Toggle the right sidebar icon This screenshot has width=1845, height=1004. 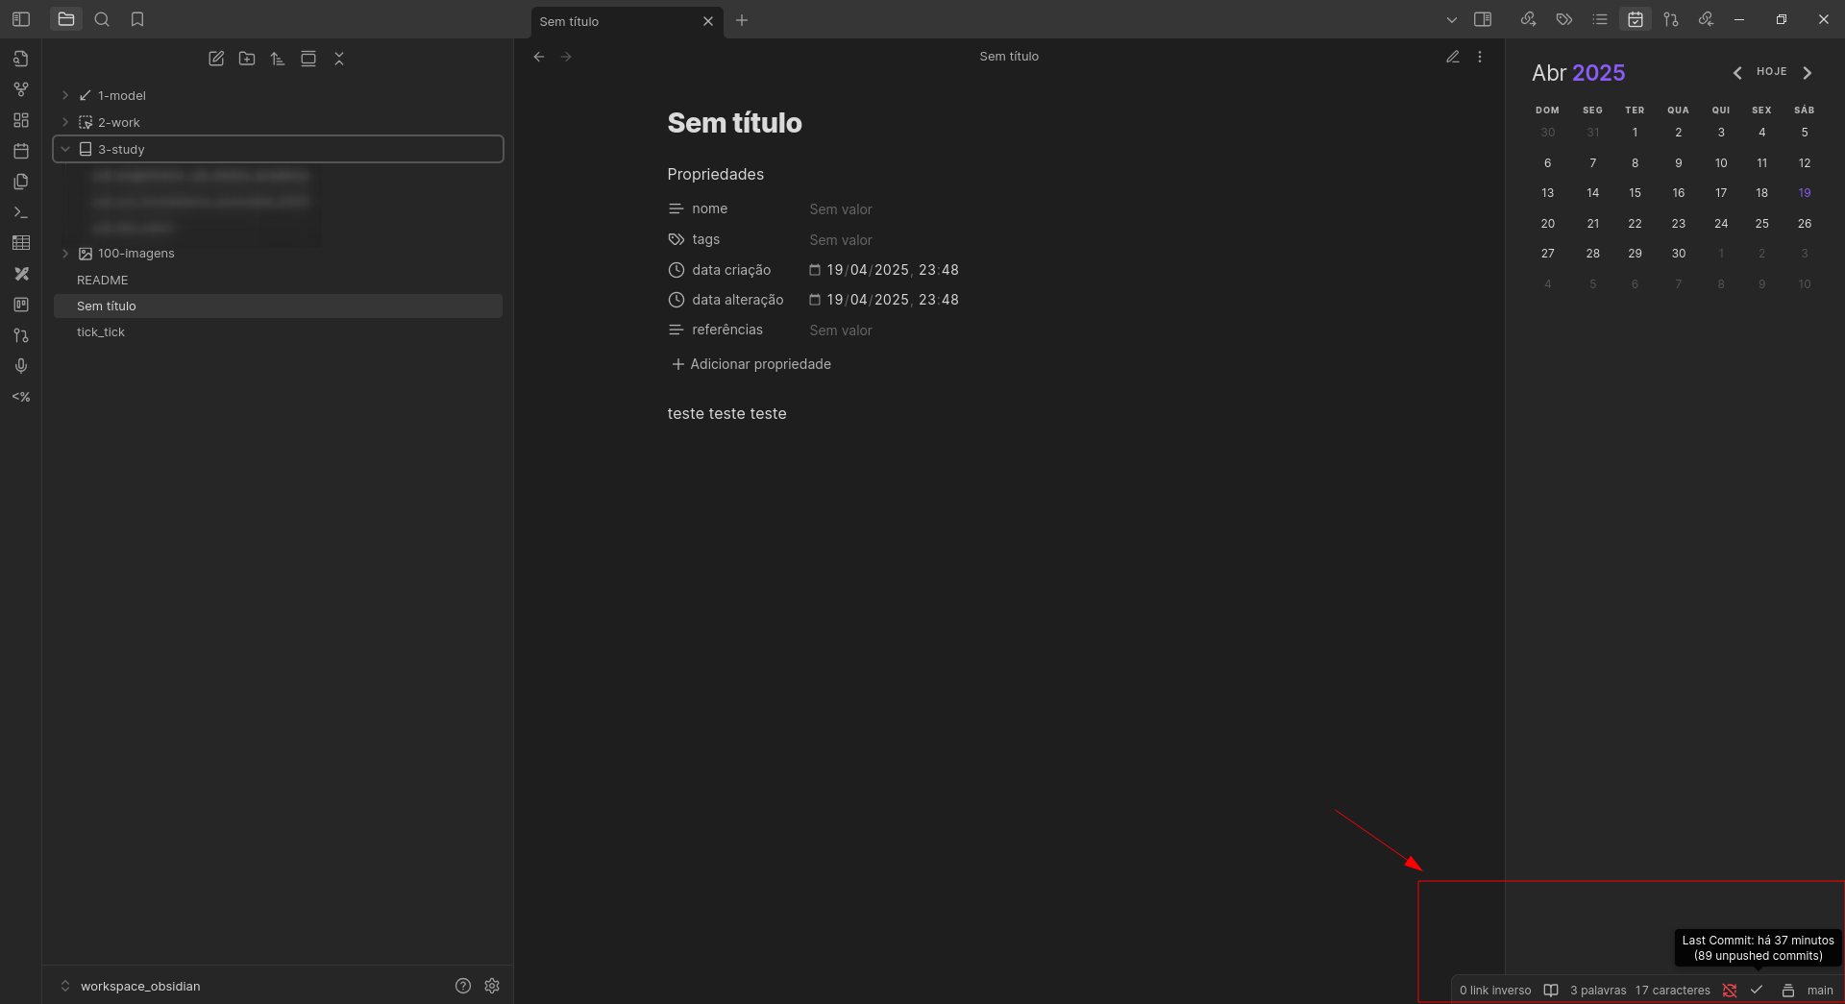click(x=1483, y=19)
